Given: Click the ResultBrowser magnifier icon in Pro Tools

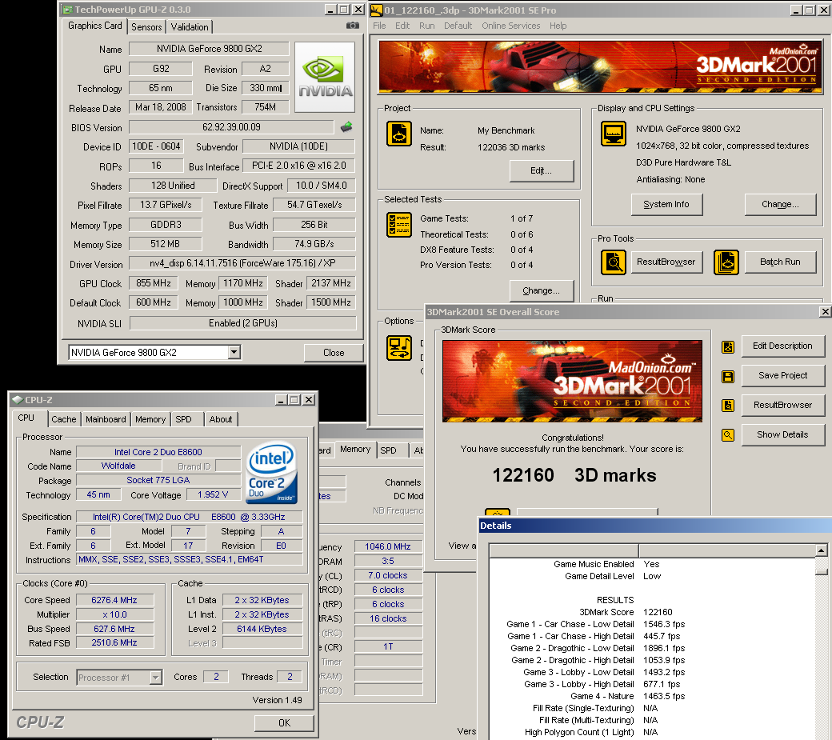Looking at the screenshot, I should click(614, 262).
